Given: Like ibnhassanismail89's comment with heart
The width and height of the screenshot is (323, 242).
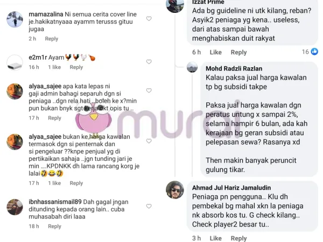Looking at the screenshot, I should [x=149, y=206].
